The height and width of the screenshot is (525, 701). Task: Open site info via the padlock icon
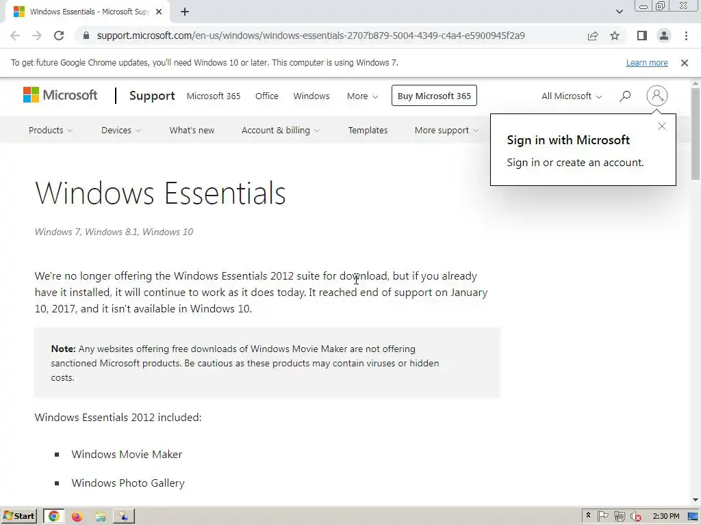(86, 36)
